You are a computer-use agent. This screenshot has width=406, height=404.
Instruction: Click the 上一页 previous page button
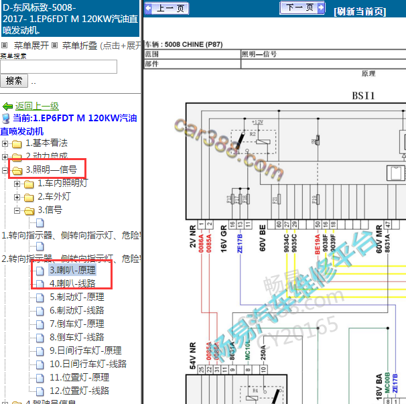pyautogui.click(x=167, y=8)
